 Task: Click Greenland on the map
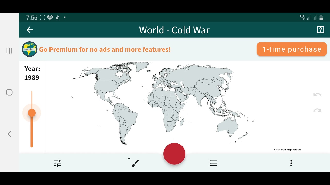(141, 67)
